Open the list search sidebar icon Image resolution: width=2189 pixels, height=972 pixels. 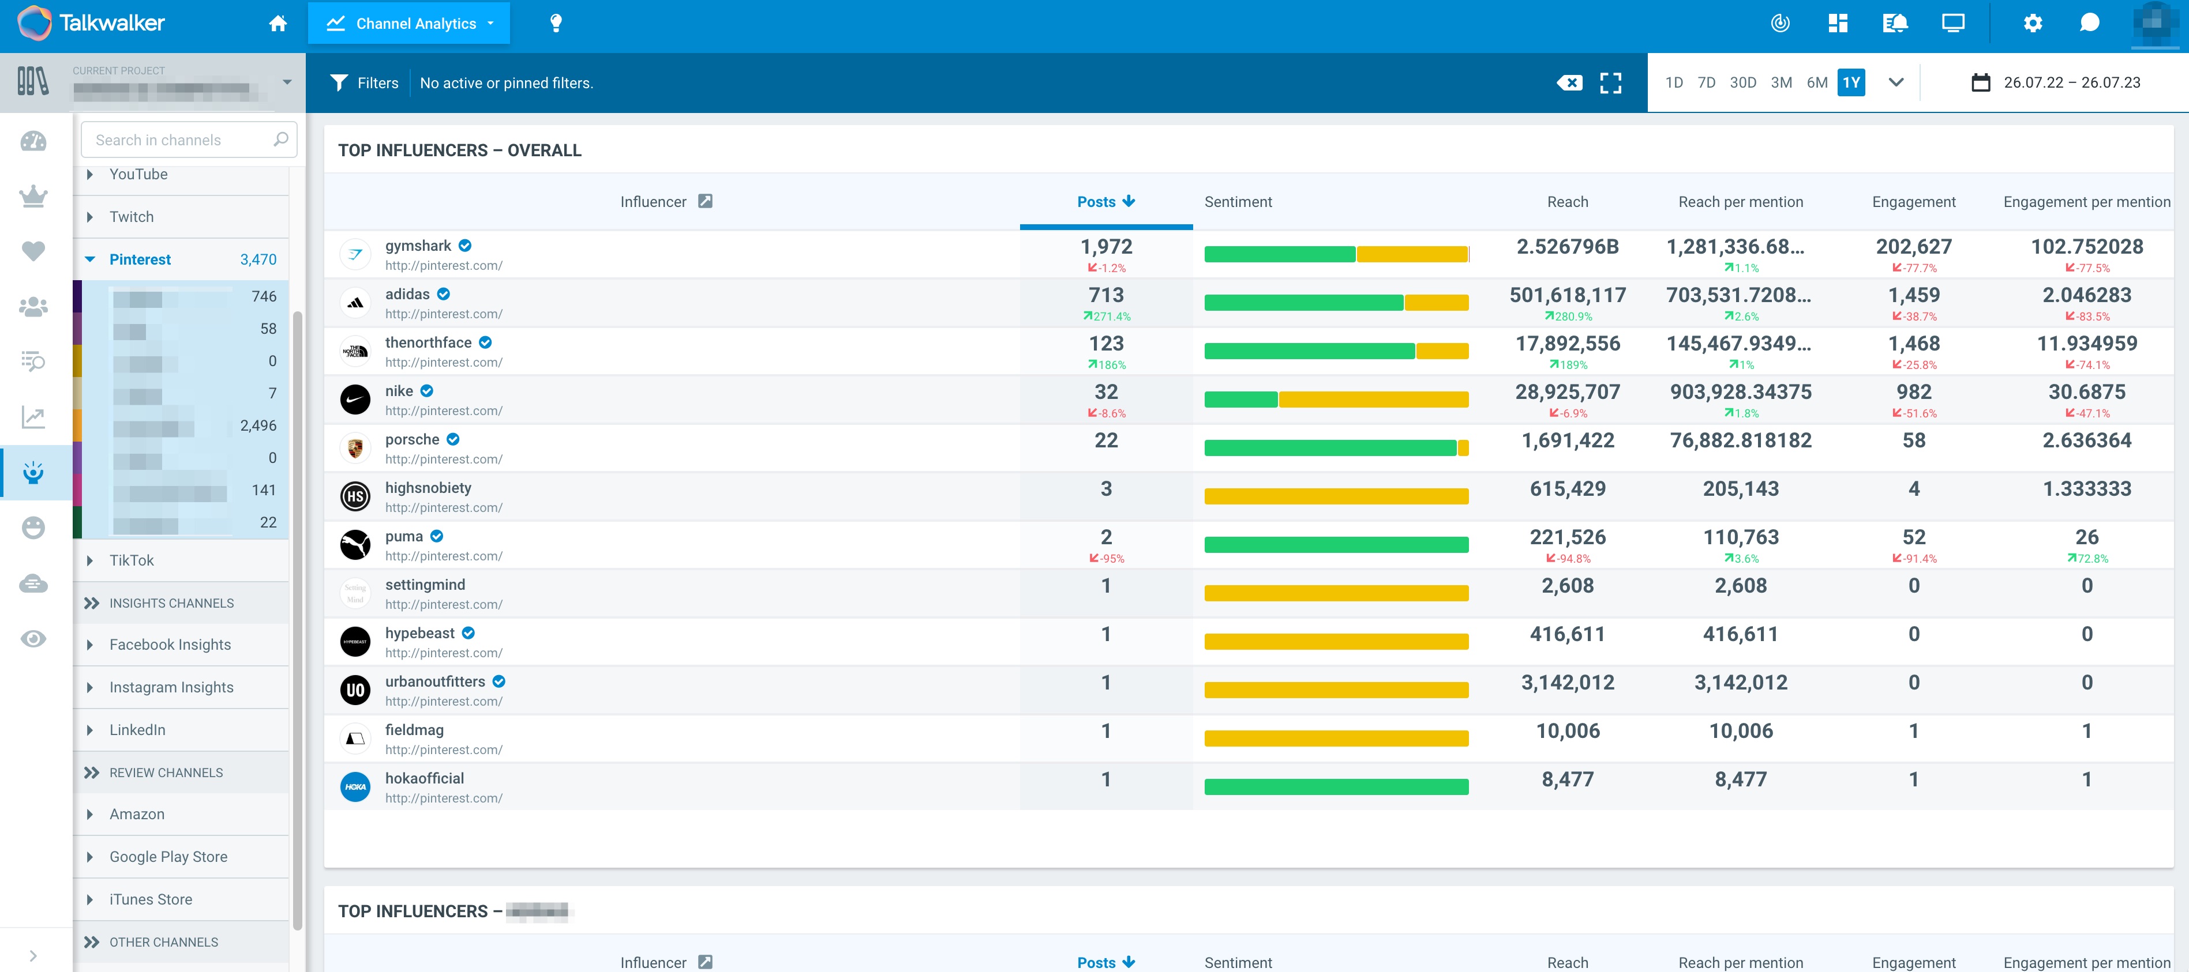(33, 361)
